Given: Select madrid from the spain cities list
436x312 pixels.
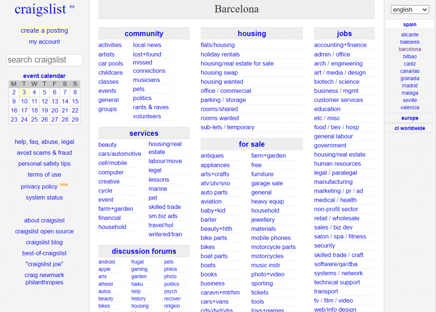Looking at the screenshot, I should (410, 86).
